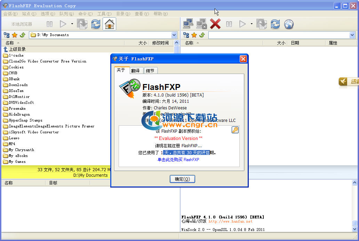Click the globe remote browser icon
The height and width of the screenshot is (241, 359).
289,24
